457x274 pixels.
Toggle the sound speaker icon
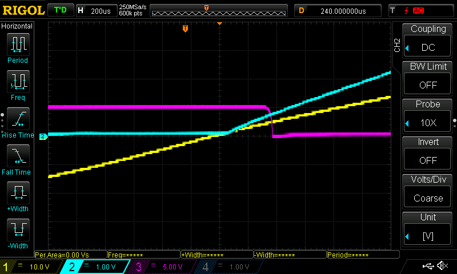(442, 266)
